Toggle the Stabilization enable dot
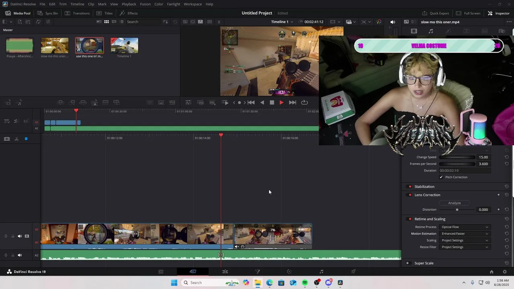 click(x=410, y=187)
